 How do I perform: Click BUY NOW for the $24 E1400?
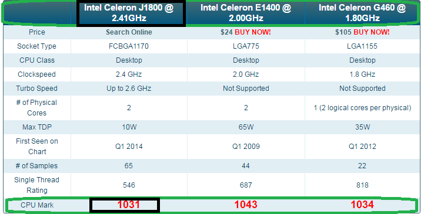point(252,32)
